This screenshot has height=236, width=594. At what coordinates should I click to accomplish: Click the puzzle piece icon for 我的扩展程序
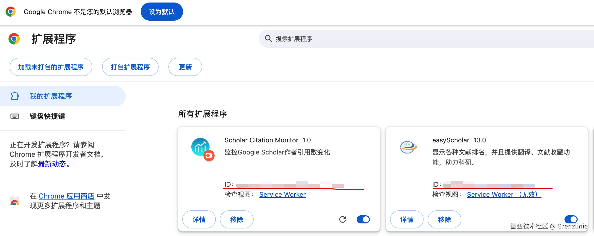tap(15, 96)
